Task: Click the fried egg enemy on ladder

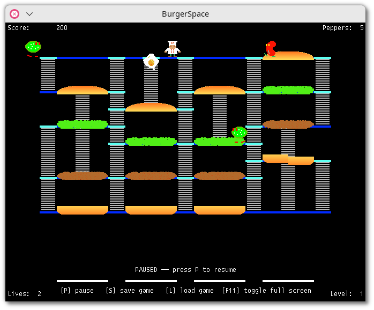Action: [151, 62]
